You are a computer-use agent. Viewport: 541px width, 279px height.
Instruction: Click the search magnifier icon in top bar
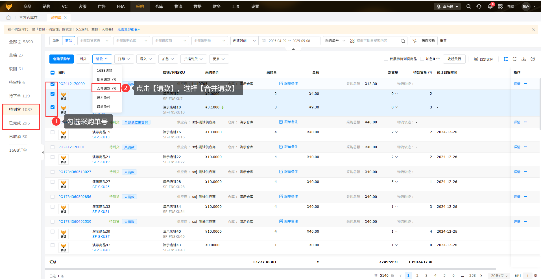[468, 6]
